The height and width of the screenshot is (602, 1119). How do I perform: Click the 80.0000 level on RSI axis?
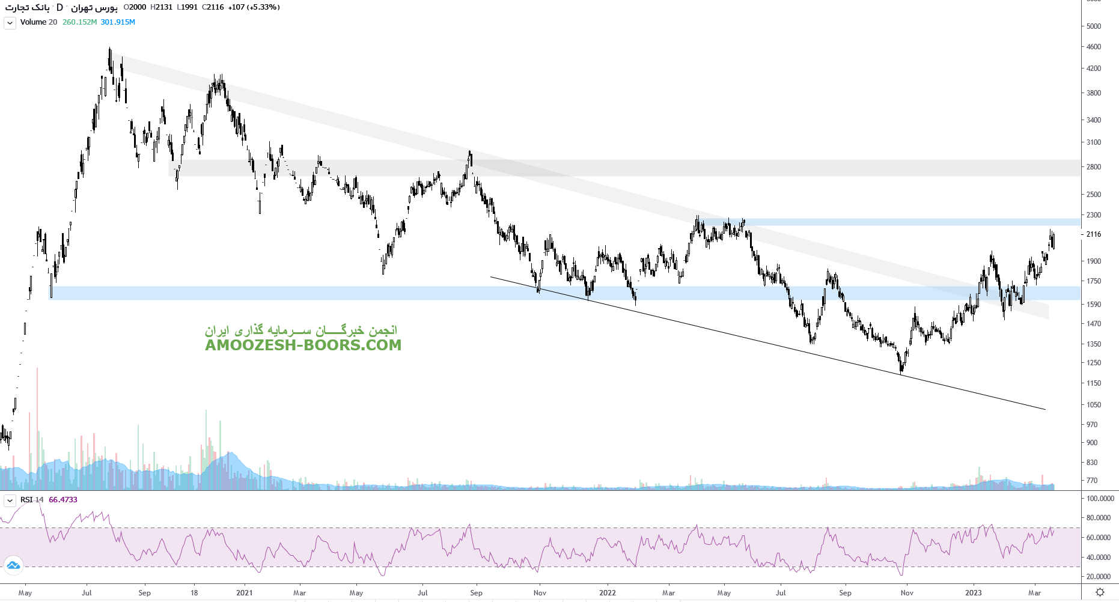(1099, 518)
